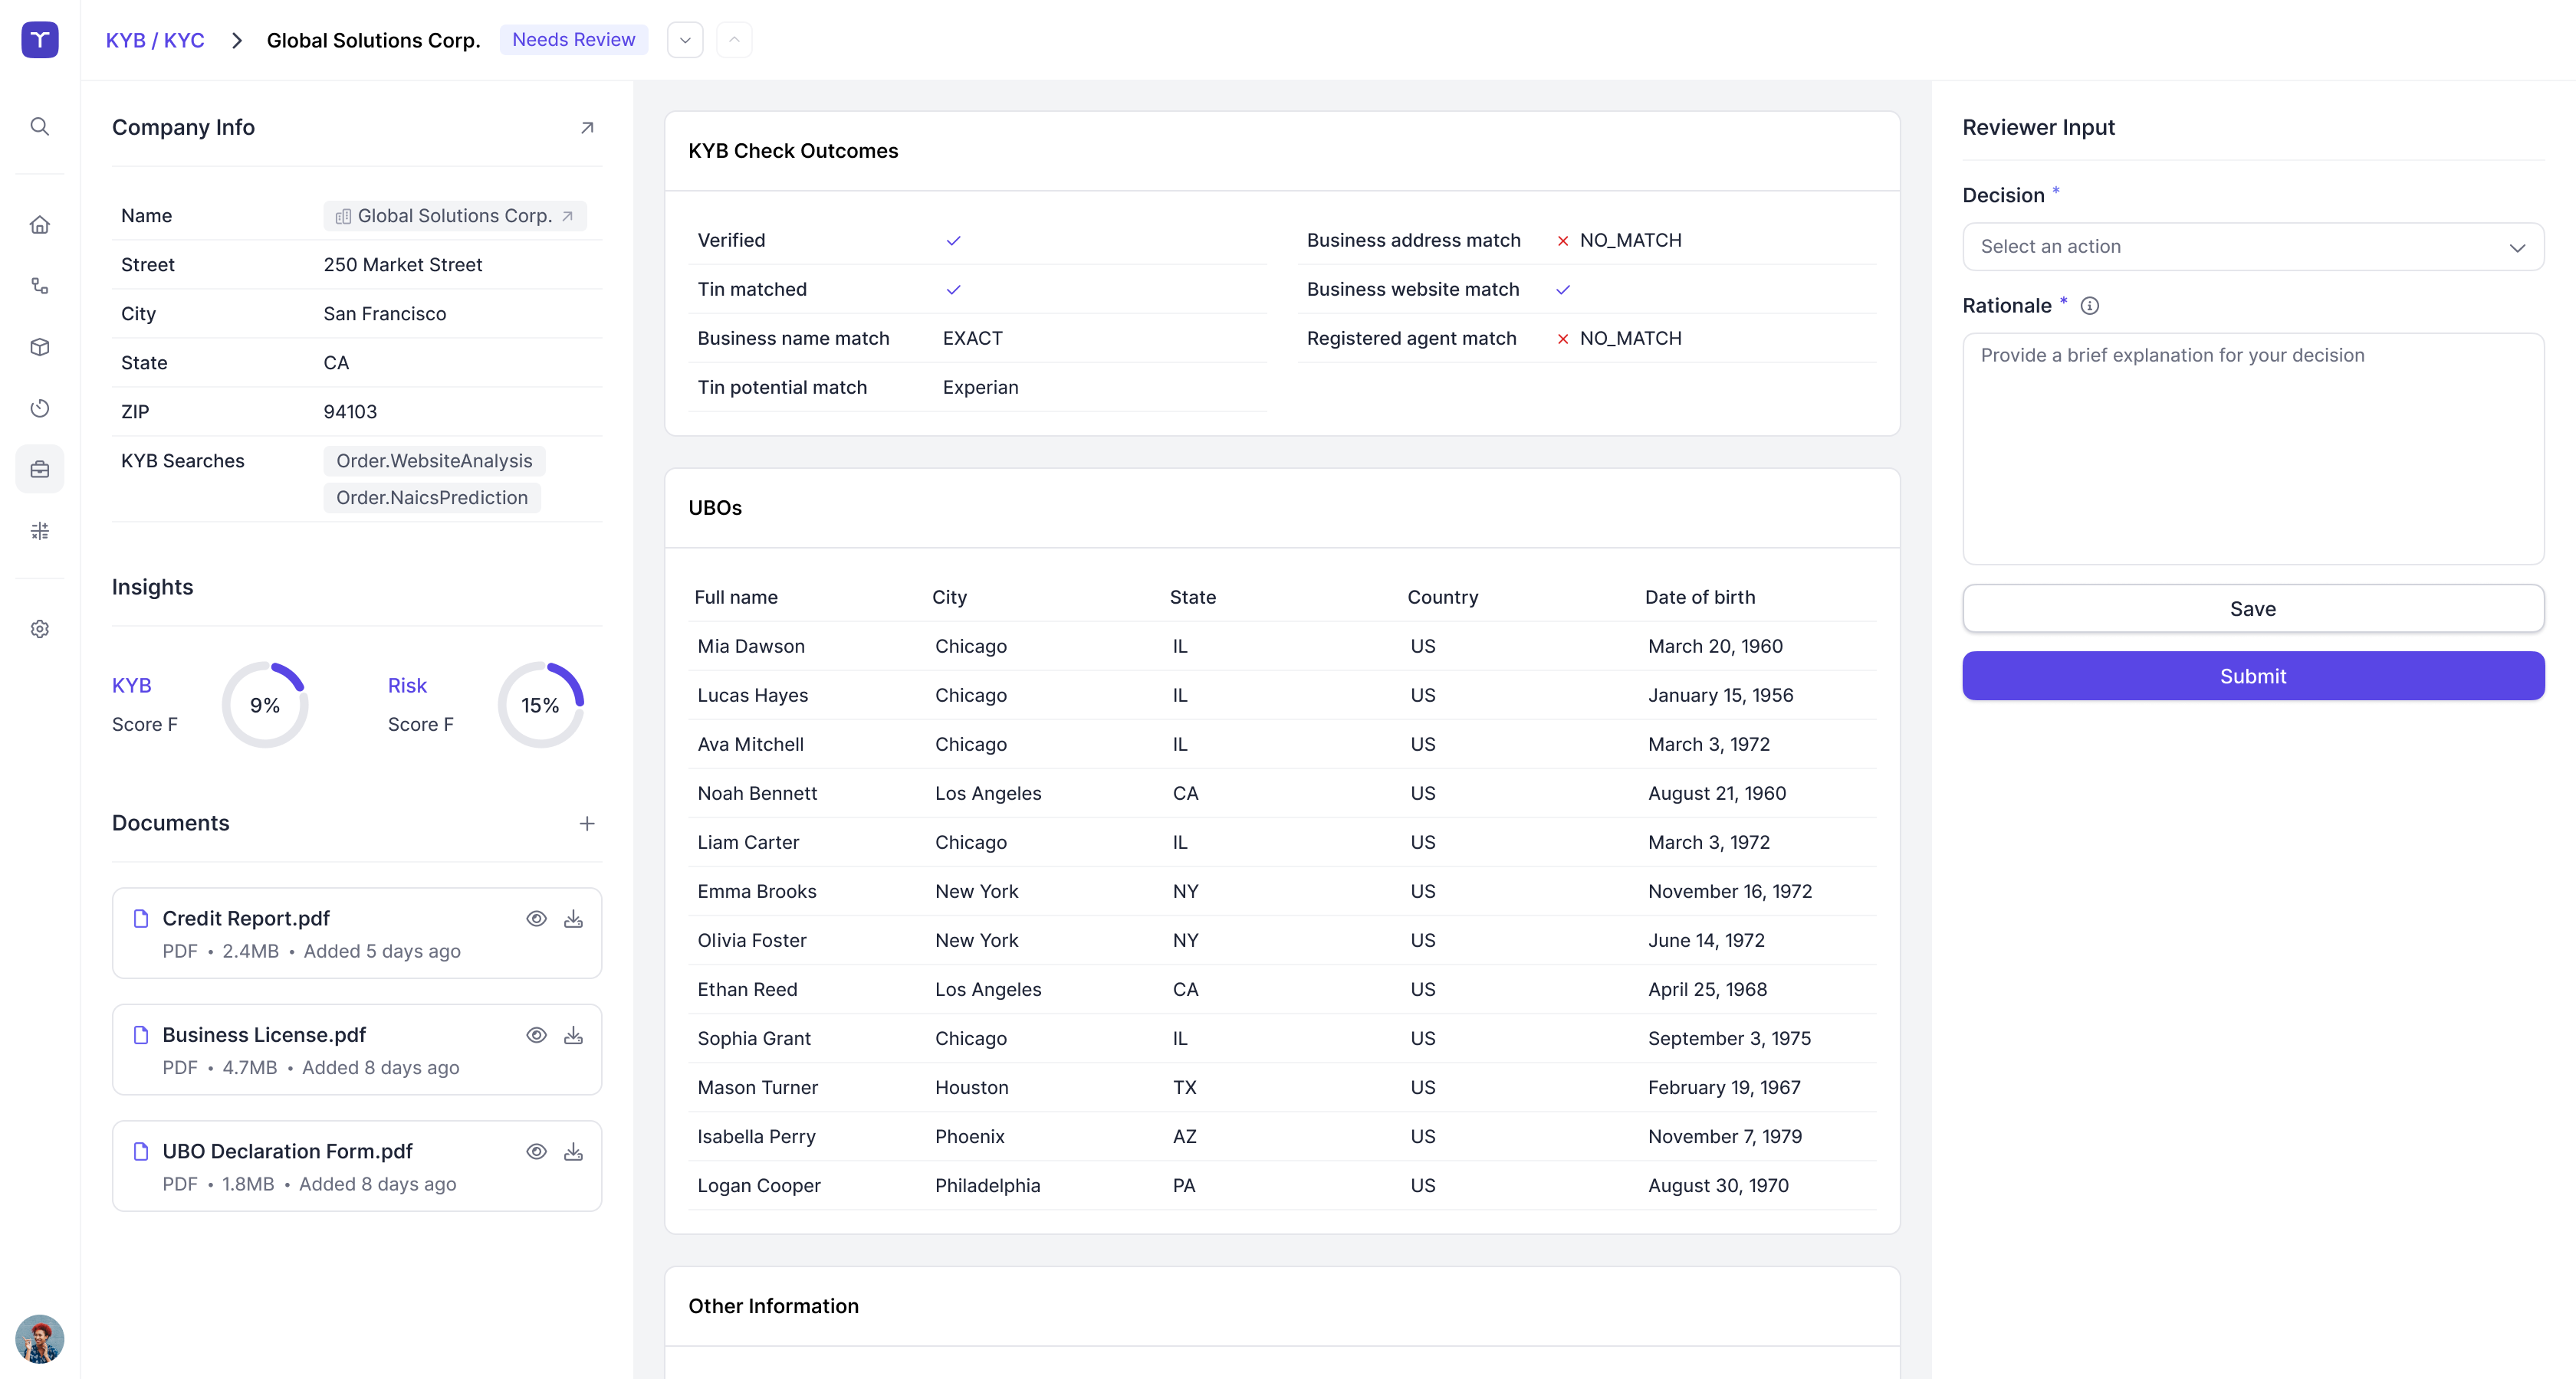
Task: Add a new document with plus icon
Action: click(587, 824)
